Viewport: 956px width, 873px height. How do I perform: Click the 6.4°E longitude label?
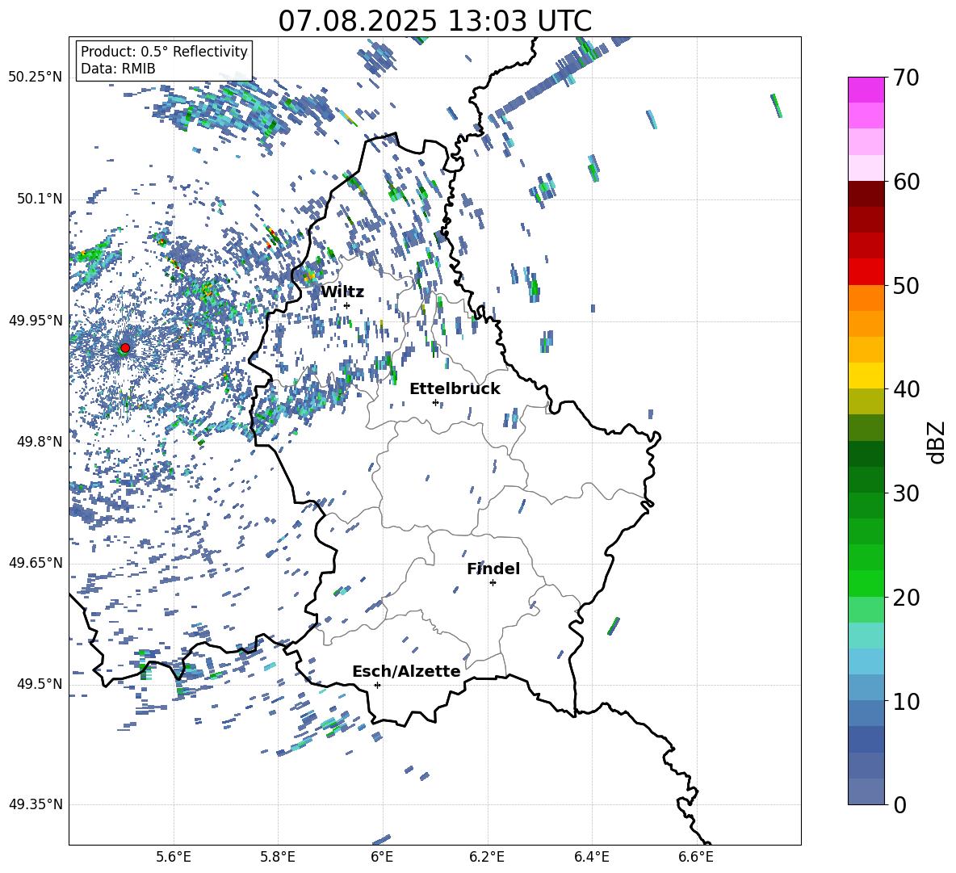[x=591, y=857]
